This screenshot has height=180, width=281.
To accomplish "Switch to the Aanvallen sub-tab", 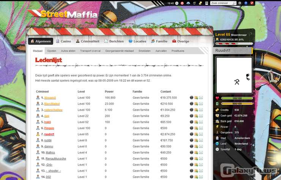I will click(x=161, y=51).
